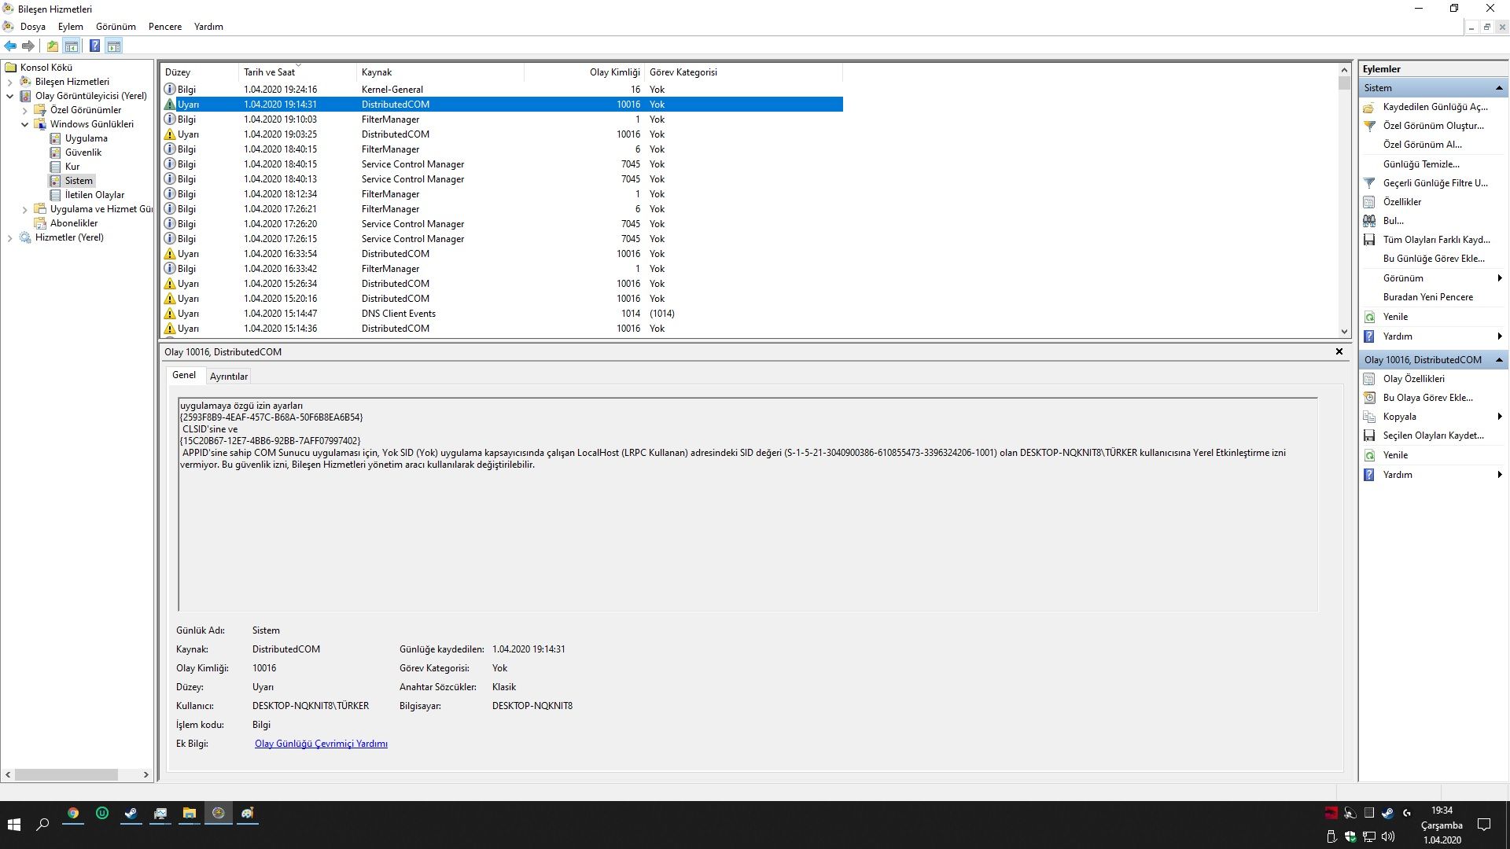Click the blue help toolbar icon
This screenshot has width=1510, height=849.
[x=94, y=46]
